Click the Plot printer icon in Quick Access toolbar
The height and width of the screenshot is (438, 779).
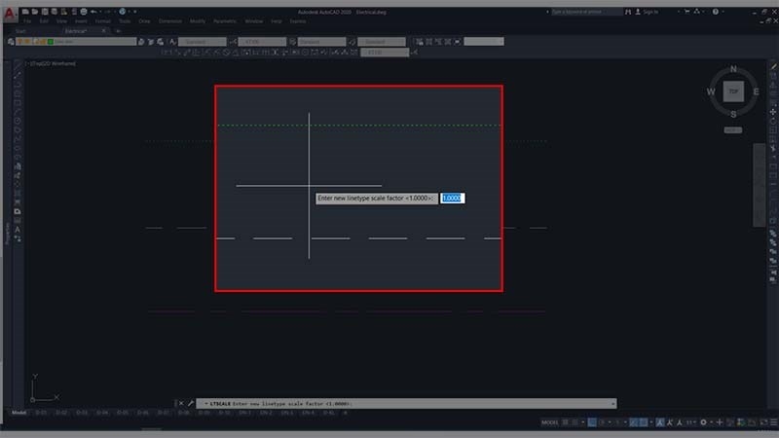click(84, 12)
